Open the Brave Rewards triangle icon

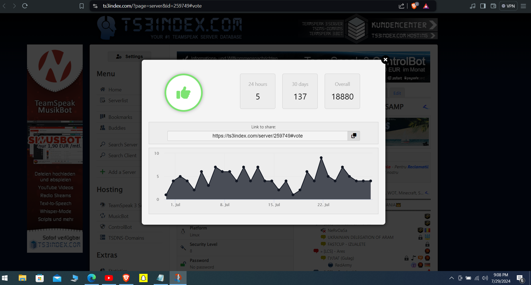click(426, 6)
